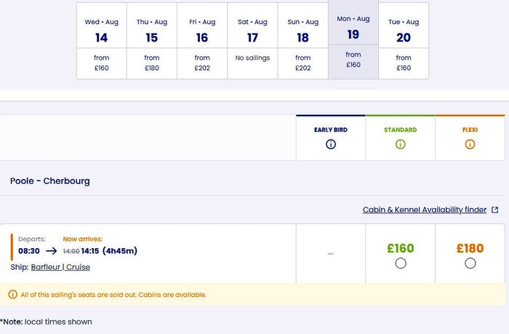Select the £160 Standard fare radio button
The width and height of the screenshot is (509, 334).
(x=401, y=263)
